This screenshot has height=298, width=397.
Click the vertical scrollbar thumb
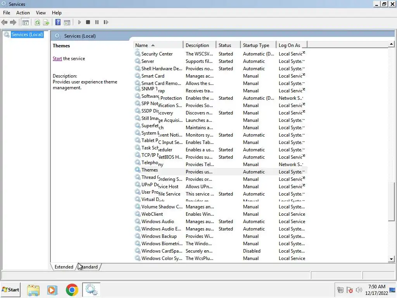pyautogui.click(x=391, y=201)
